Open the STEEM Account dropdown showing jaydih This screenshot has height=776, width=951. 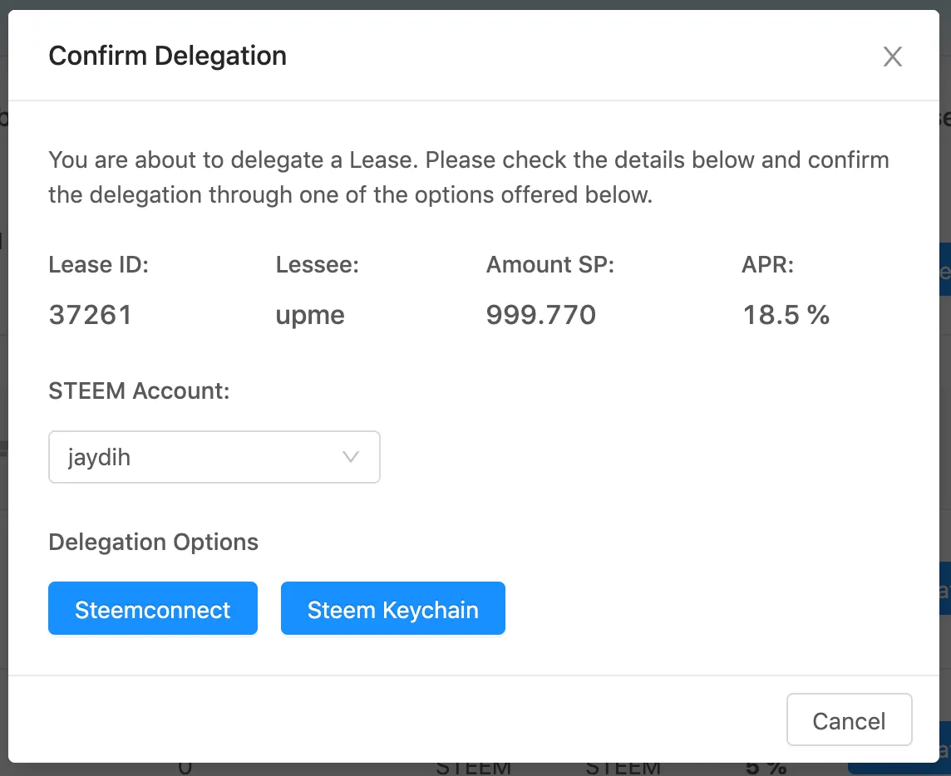point(214,457)
